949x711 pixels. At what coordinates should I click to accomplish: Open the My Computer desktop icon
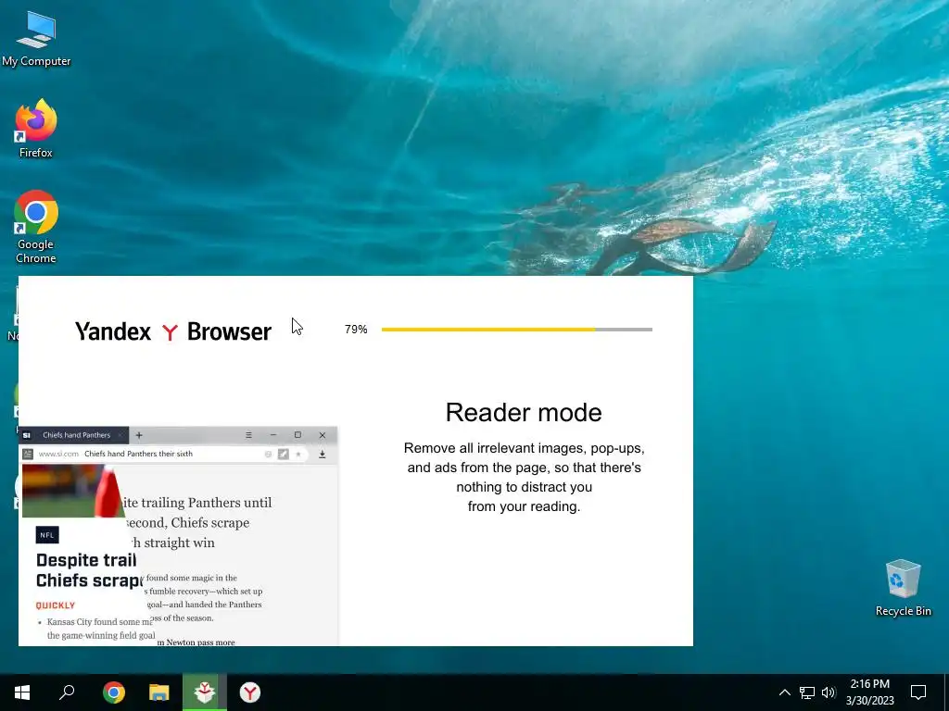click(36, 39)
